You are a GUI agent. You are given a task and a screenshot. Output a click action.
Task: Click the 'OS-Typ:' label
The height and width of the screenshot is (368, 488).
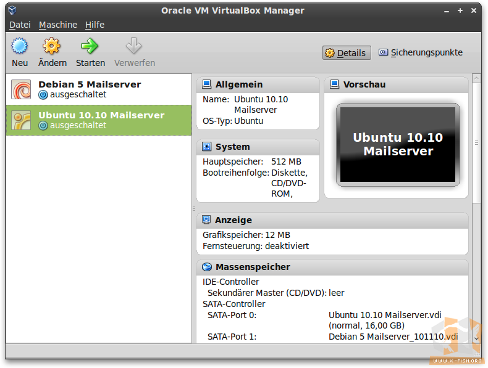217,121
